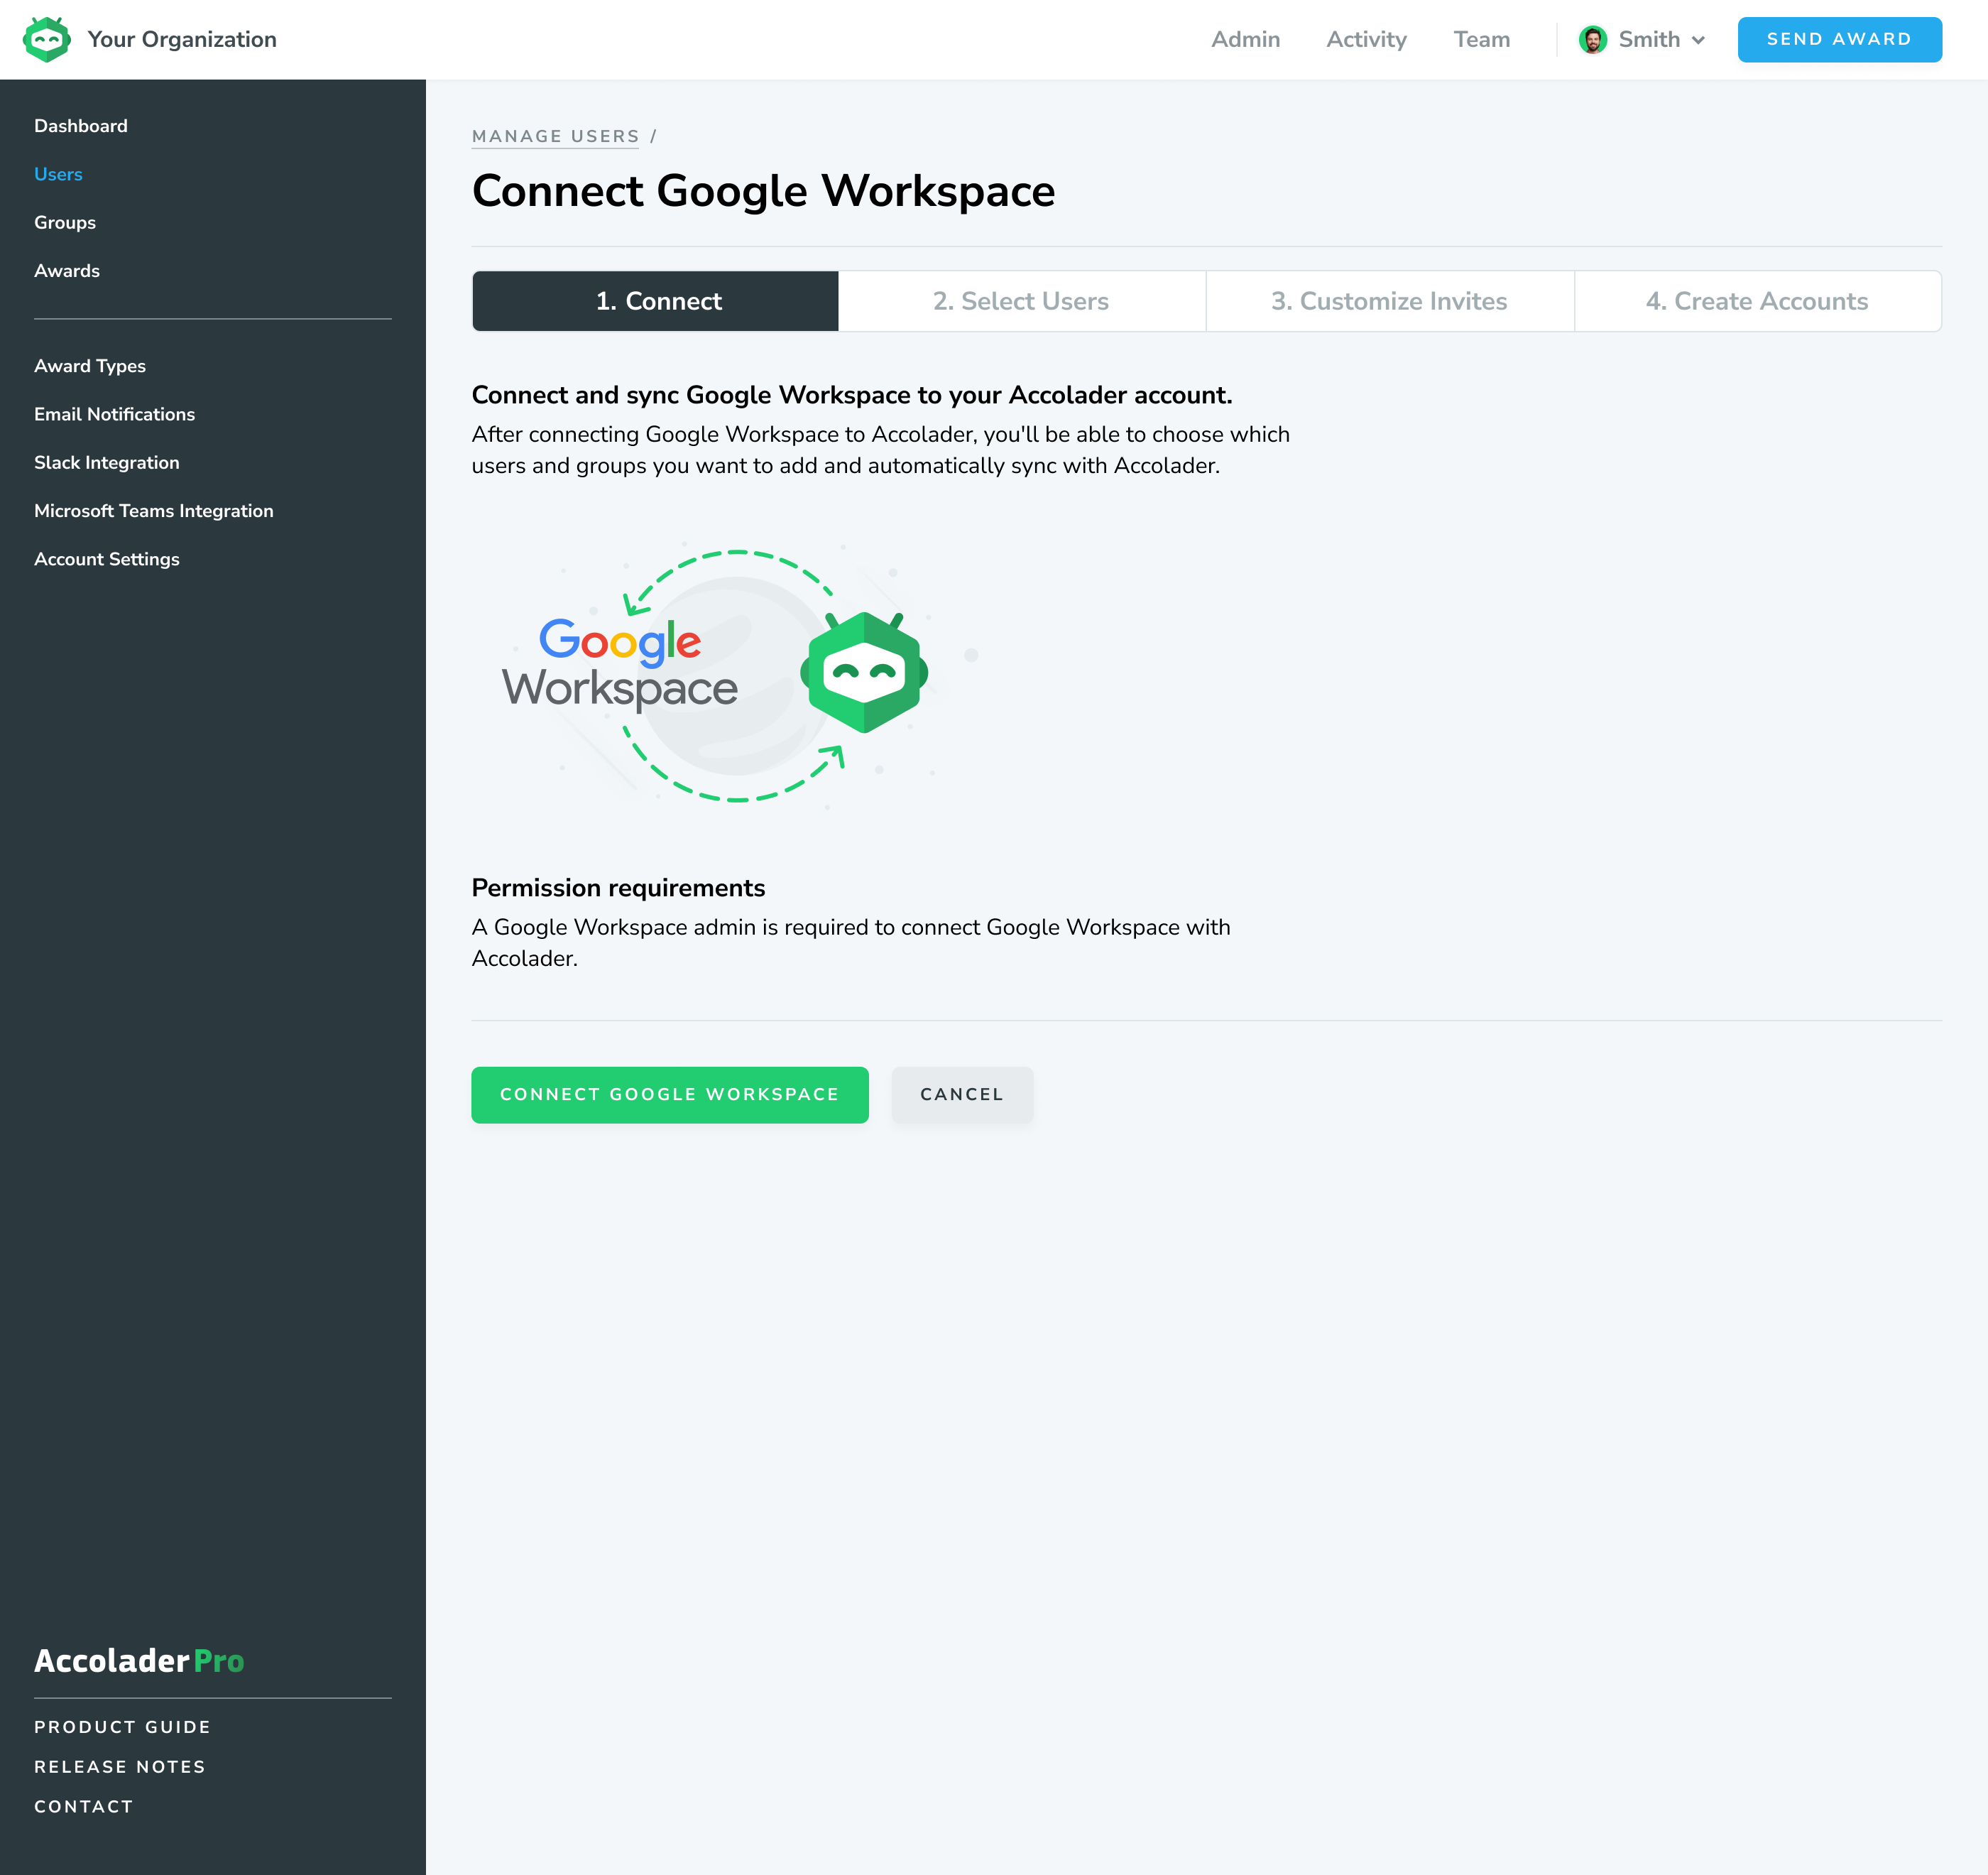Select the 3. Customize Invites step tab
The height and width of the screenshot is (1875, 1988).
pos(1389,301)
